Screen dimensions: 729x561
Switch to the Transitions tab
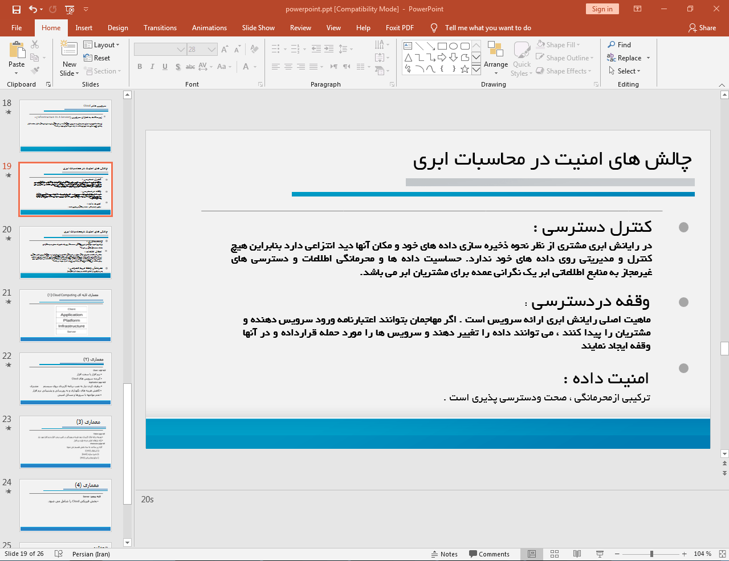click(x=160, y=28)
